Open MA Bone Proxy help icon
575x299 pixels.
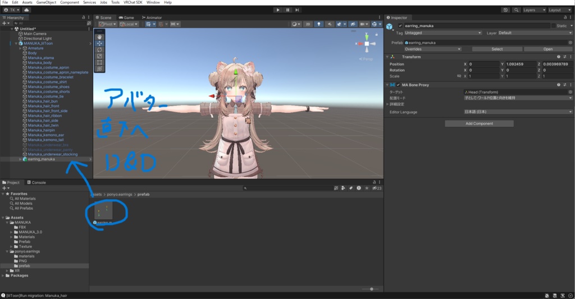[559, 85]
